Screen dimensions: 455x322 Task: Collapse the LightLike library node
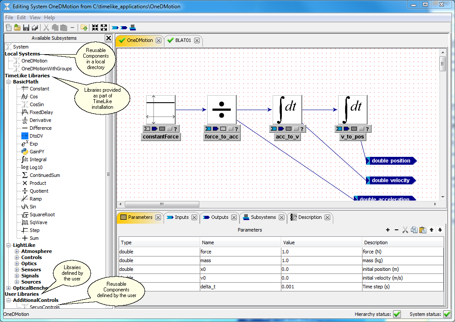point(9,245)
